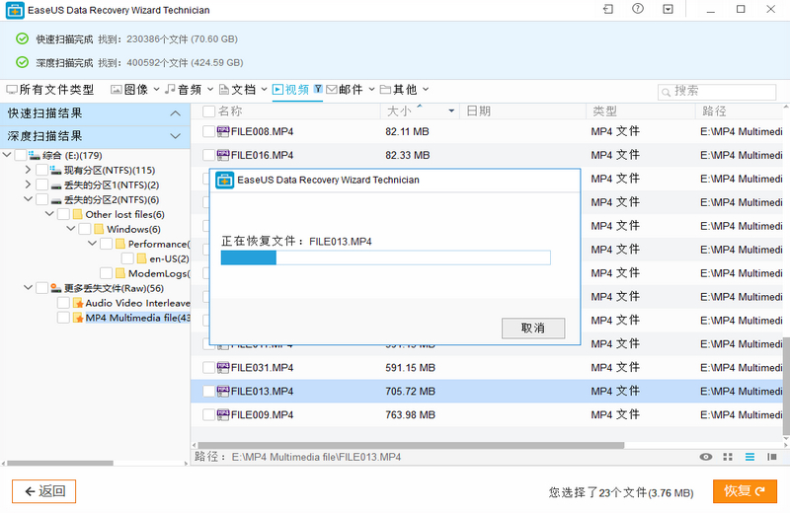Image resolution: width=790 pixels, height=513 pixels.
Task: Focus the 搜索 search field
Action: pyautogui.click(x=717, y=92)
